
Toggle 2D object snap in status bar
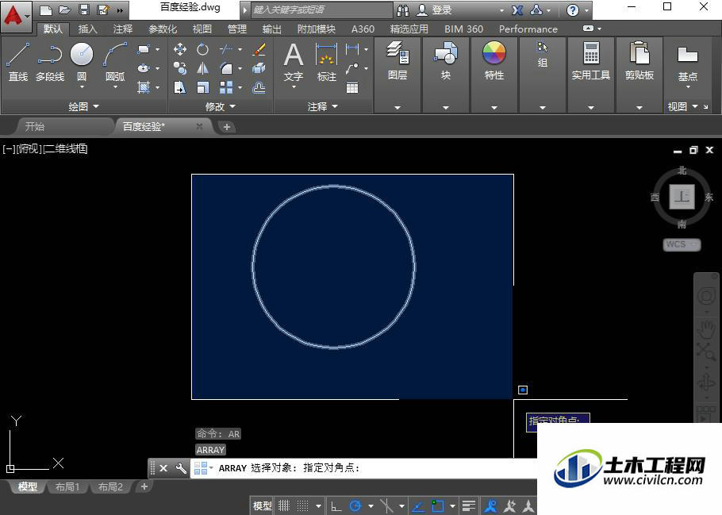pos(437,505)
